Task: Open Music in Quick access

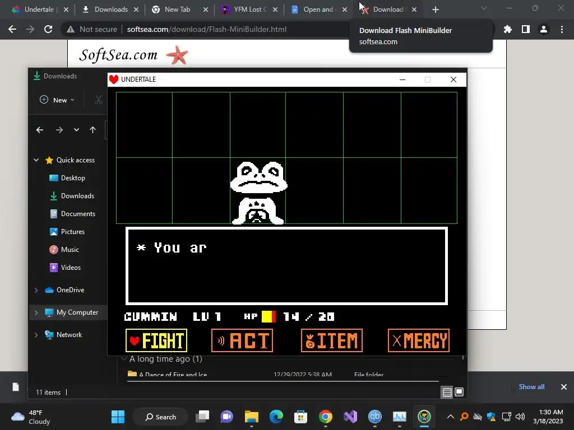Action: (x=64, y=250)
